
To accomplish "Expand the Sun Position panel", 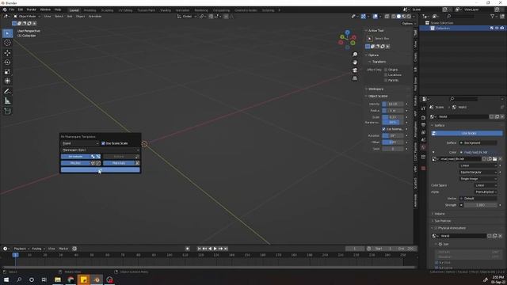I will [x=442, y=221].
